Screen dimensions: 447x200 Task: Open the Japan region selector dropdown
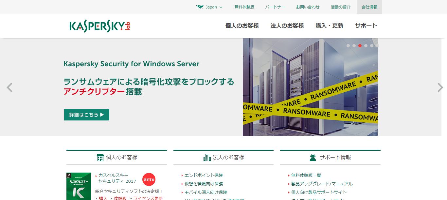click(x=209, y=7)
